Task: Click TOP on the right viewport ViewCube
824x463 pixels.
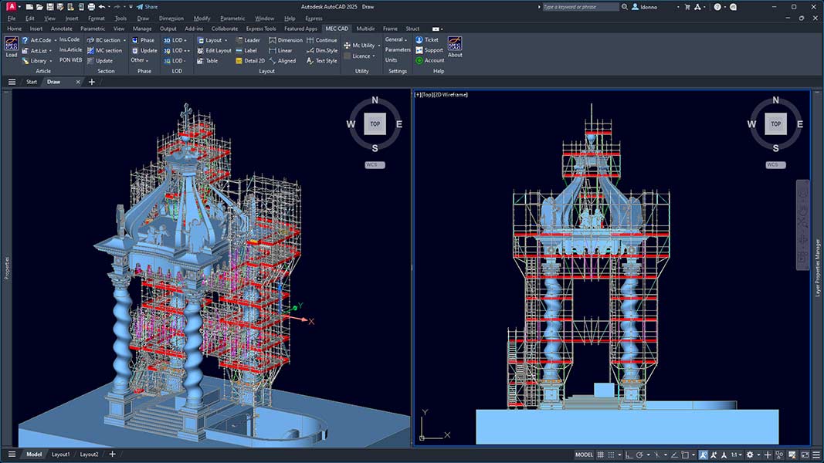Action: (775, 123)
